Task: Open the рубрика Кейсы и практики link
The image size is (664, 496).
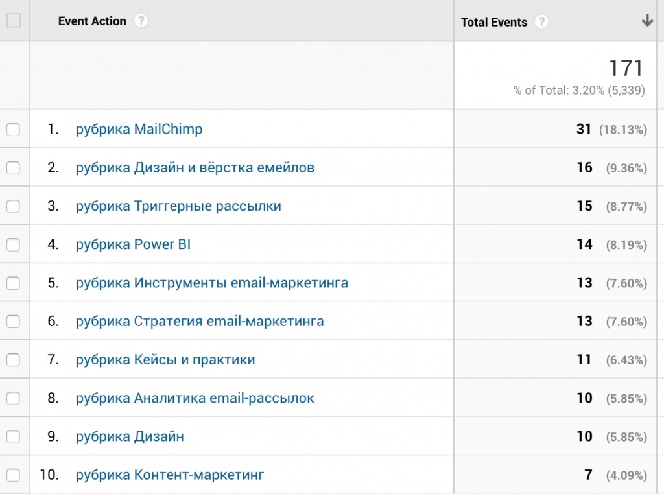Action: (x=165, y=359)
